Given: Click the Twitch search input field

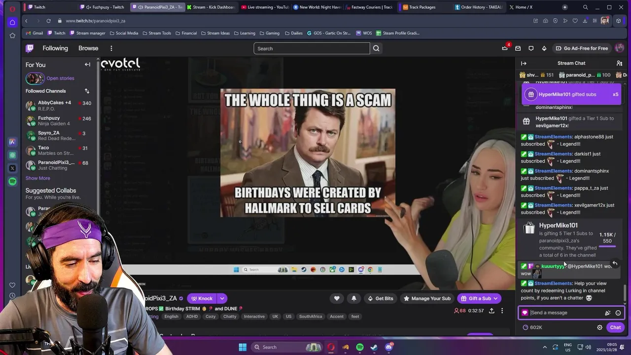Looking at the screenshot, I should point(312,48).
